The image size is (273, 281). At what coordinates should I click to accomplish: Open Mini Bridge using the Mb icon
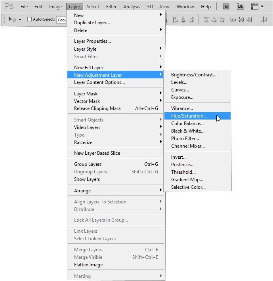(241, 7)
